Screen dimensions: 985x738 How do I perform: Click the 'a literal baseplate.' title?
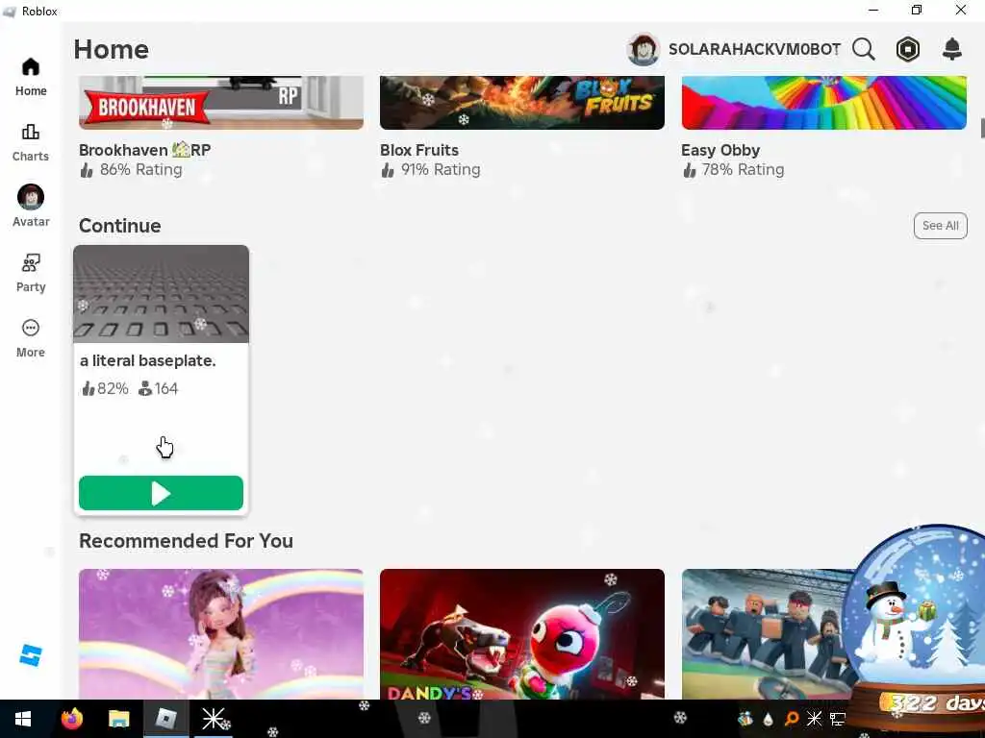pos(147,361)
